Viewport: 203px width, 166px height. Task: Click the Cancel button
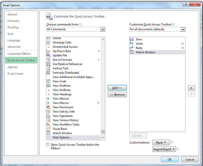(x=190, y=159)
